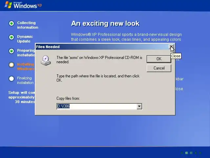Click the Collecting information step indicator
Screen dimensions: 210x158
pos(11,23)
